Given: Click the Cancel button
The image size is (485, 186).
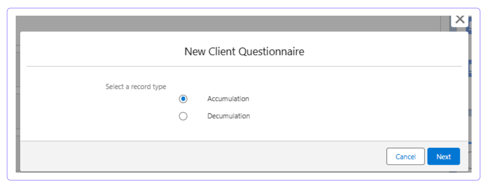Looking at the screenshot, I should [406, 157].
